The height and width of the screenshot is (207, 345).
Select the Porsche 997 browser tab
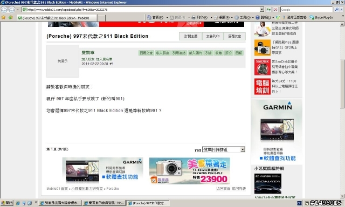(57, 18)
